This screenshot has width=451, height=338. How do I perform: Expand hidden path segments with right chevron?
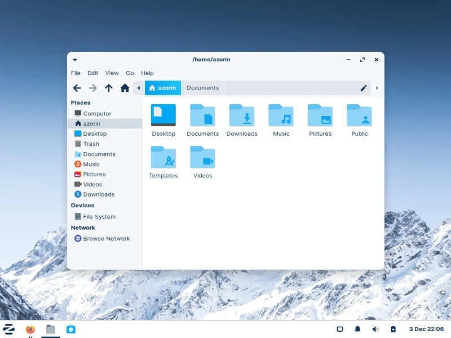coord(377,88)
